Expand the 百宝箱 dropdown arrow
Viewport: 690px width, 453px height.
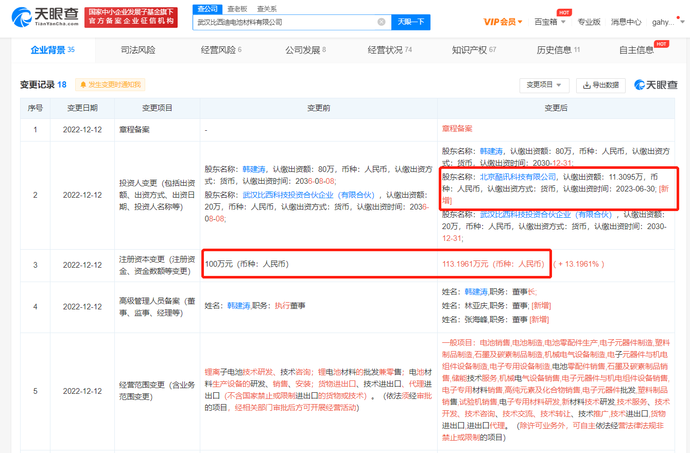(564, 23)
